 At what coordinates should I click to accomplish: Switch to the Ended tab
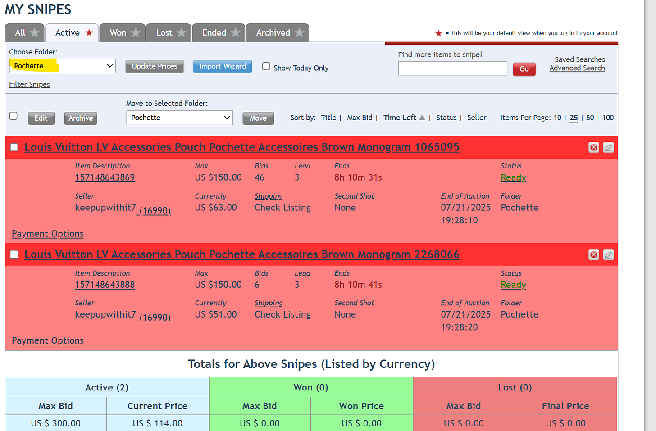(x=214, y=33)
